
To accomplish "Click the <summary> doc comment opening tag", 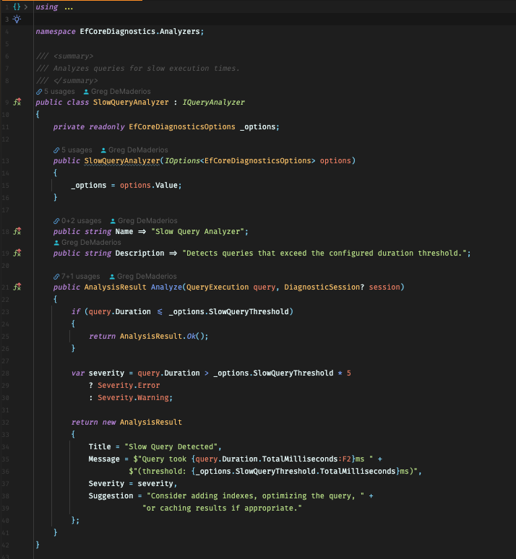I will [73, 56].
